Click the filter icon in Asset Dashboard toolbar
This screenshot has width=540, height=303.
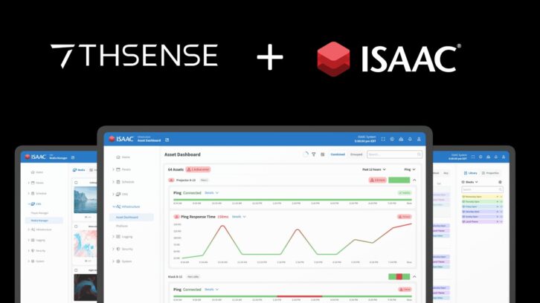pos(314,154)
